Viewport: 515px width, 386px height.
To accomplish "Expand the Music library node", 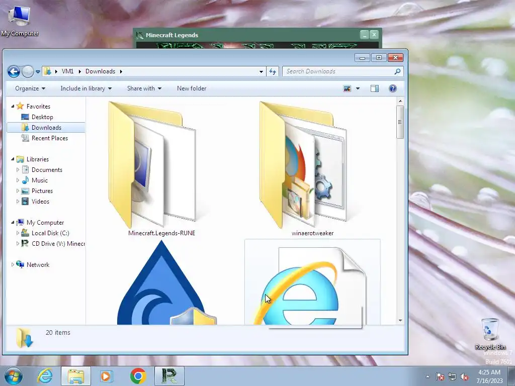I will point(18,180).
